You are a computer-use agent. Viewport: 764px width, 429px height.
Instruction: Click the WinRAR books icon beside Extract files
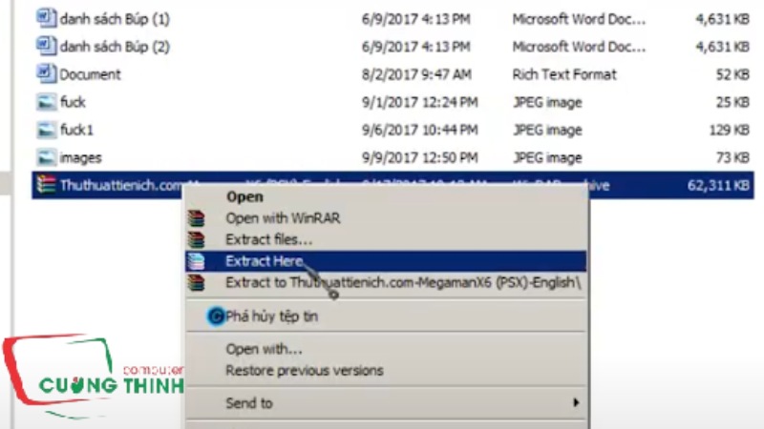[x=197, y=240]
